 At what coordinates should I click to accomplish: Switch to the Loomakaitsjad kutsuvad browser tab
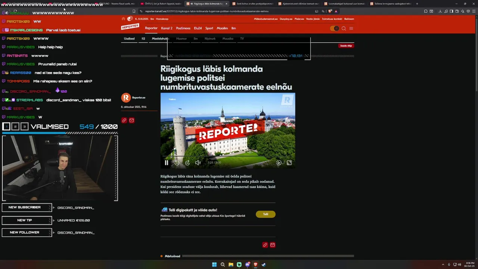click(x=344, y=4)
